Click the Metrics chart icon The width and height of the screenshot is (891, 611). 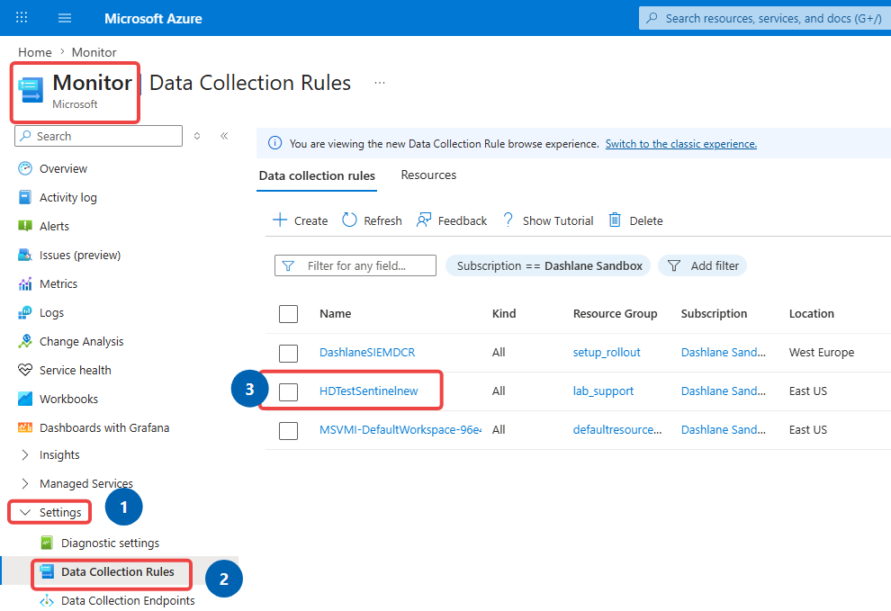point(25,283)
